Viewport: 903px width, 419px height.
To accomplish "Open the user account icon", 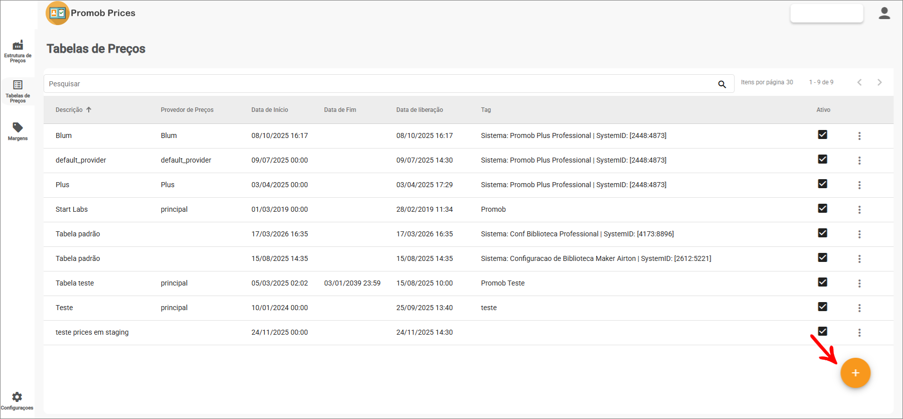I will click(x=884, y=14).
